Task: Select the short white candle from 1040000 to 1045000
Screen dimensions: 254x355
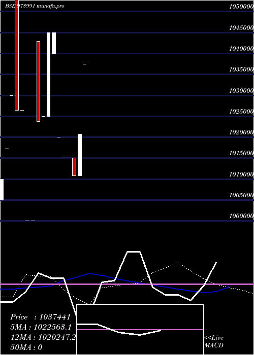Action: coord(54,43)
